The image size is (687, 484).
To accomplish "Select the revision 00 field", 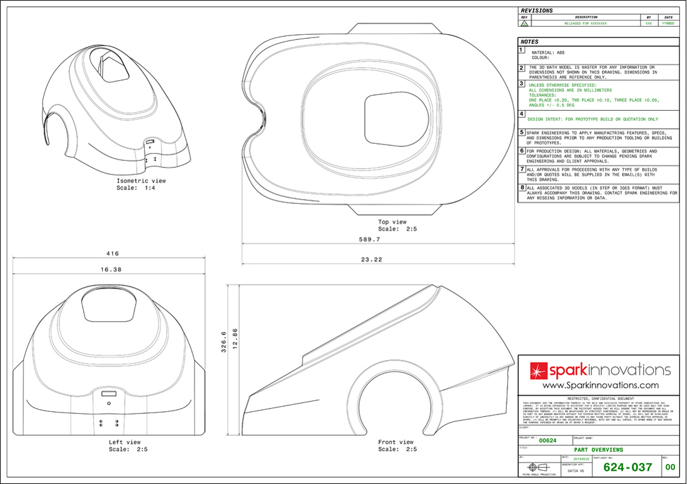I will click(x=670, y=468).
